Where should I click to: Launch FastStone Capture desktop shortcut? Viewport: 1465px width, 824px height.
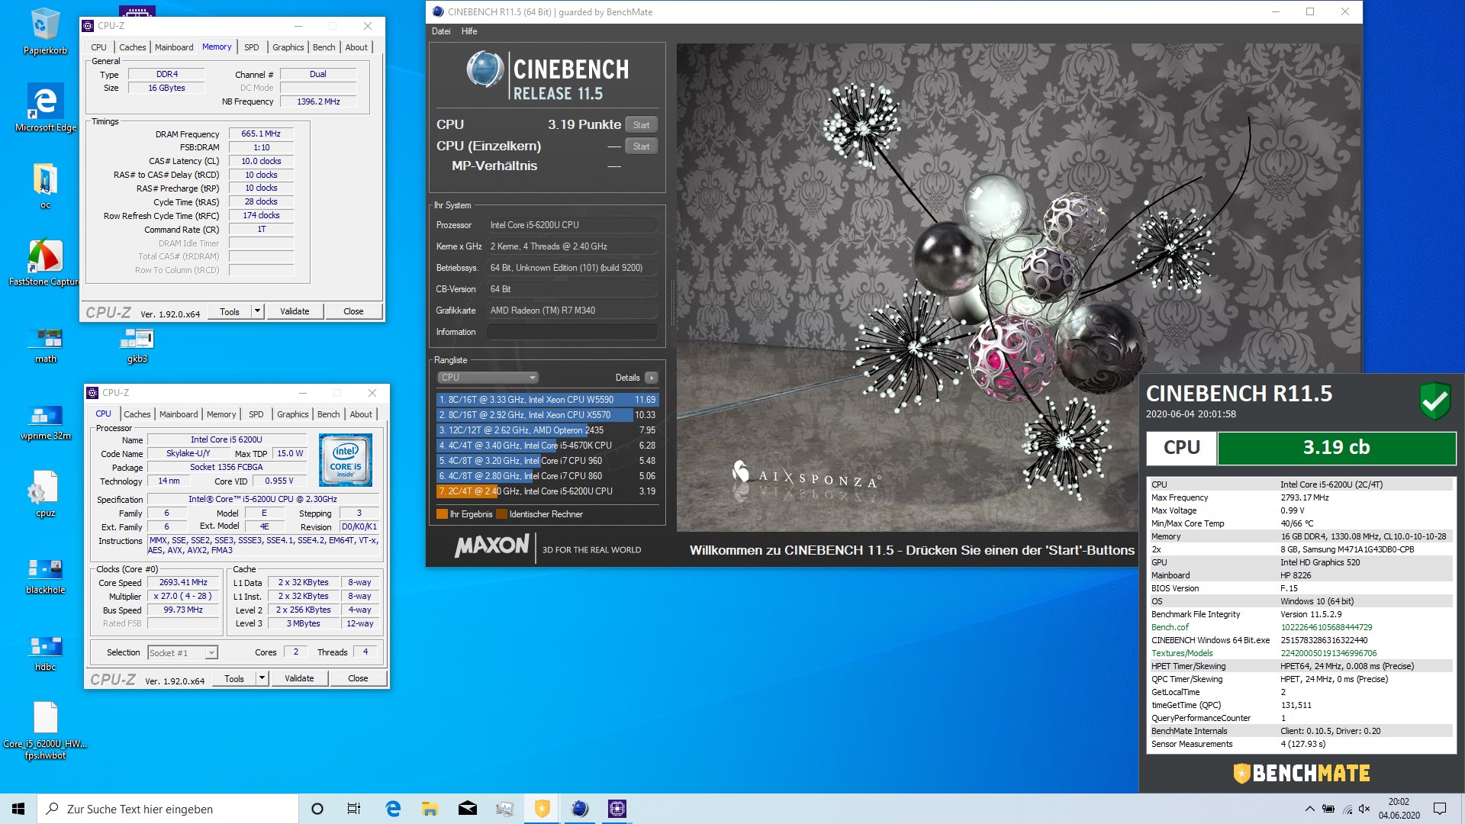pos(45,262)
